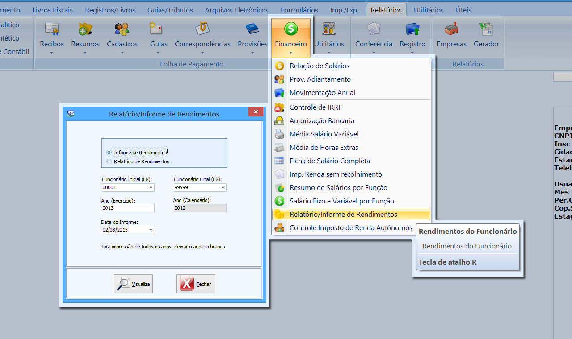The height and width of the screenshot is (339, 572).
Task: Open Correspondências ribbon icon
Action: tap(202, 30)
